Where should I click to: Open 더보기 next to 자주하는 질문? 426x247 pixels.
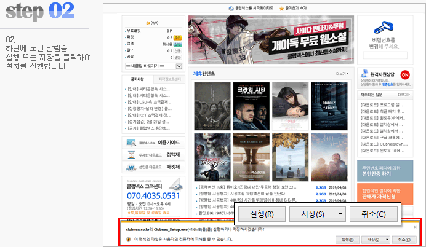point(404,95)
